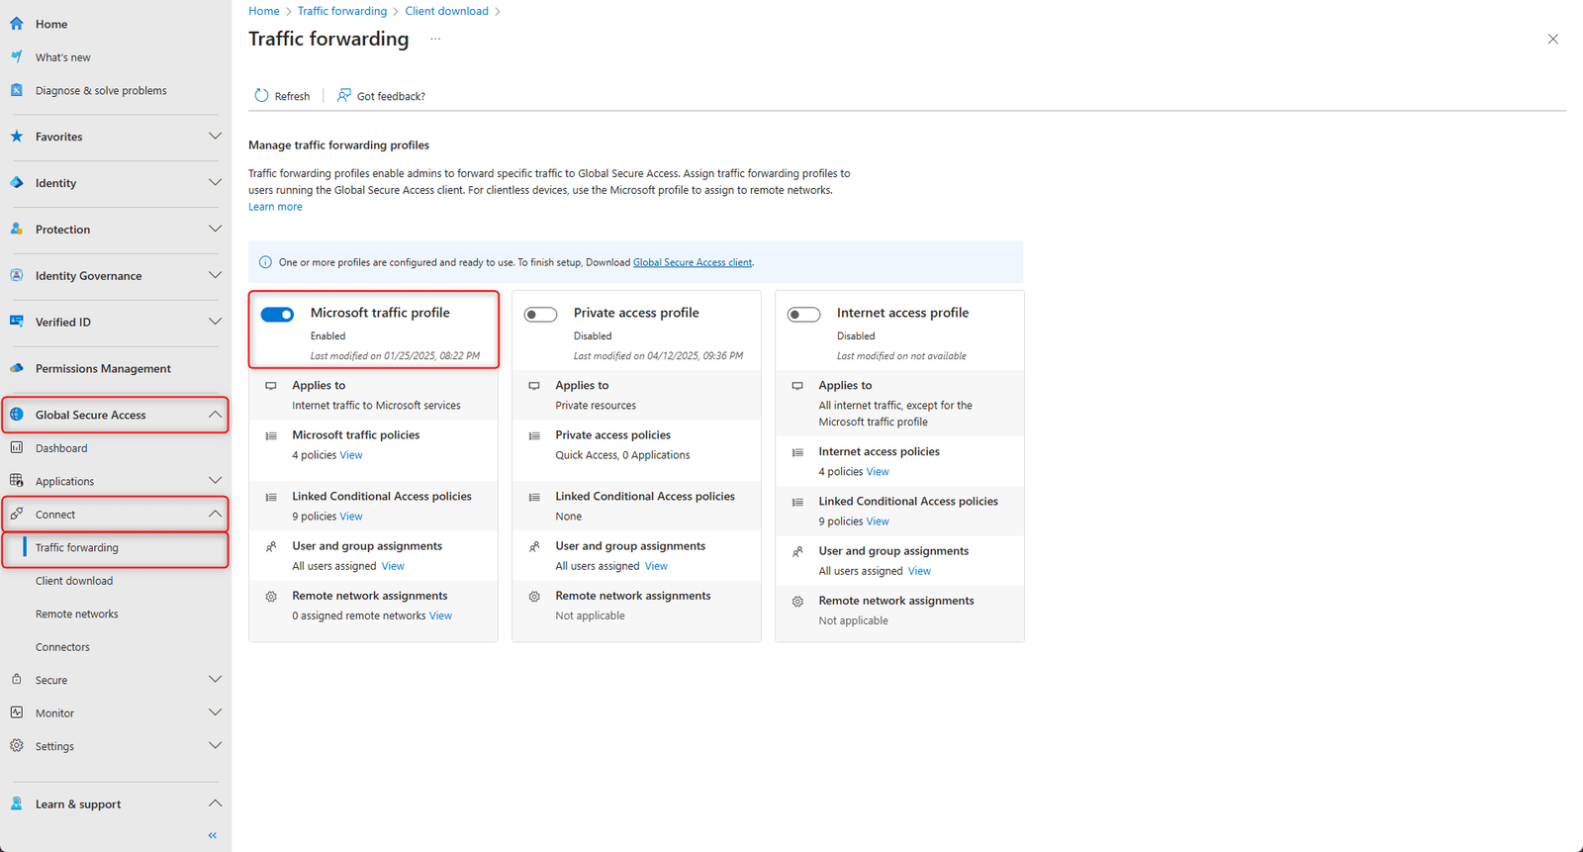Click the Got feedback? button
This screenshot has width=1583, height=852.
click(x=381, y=96)
